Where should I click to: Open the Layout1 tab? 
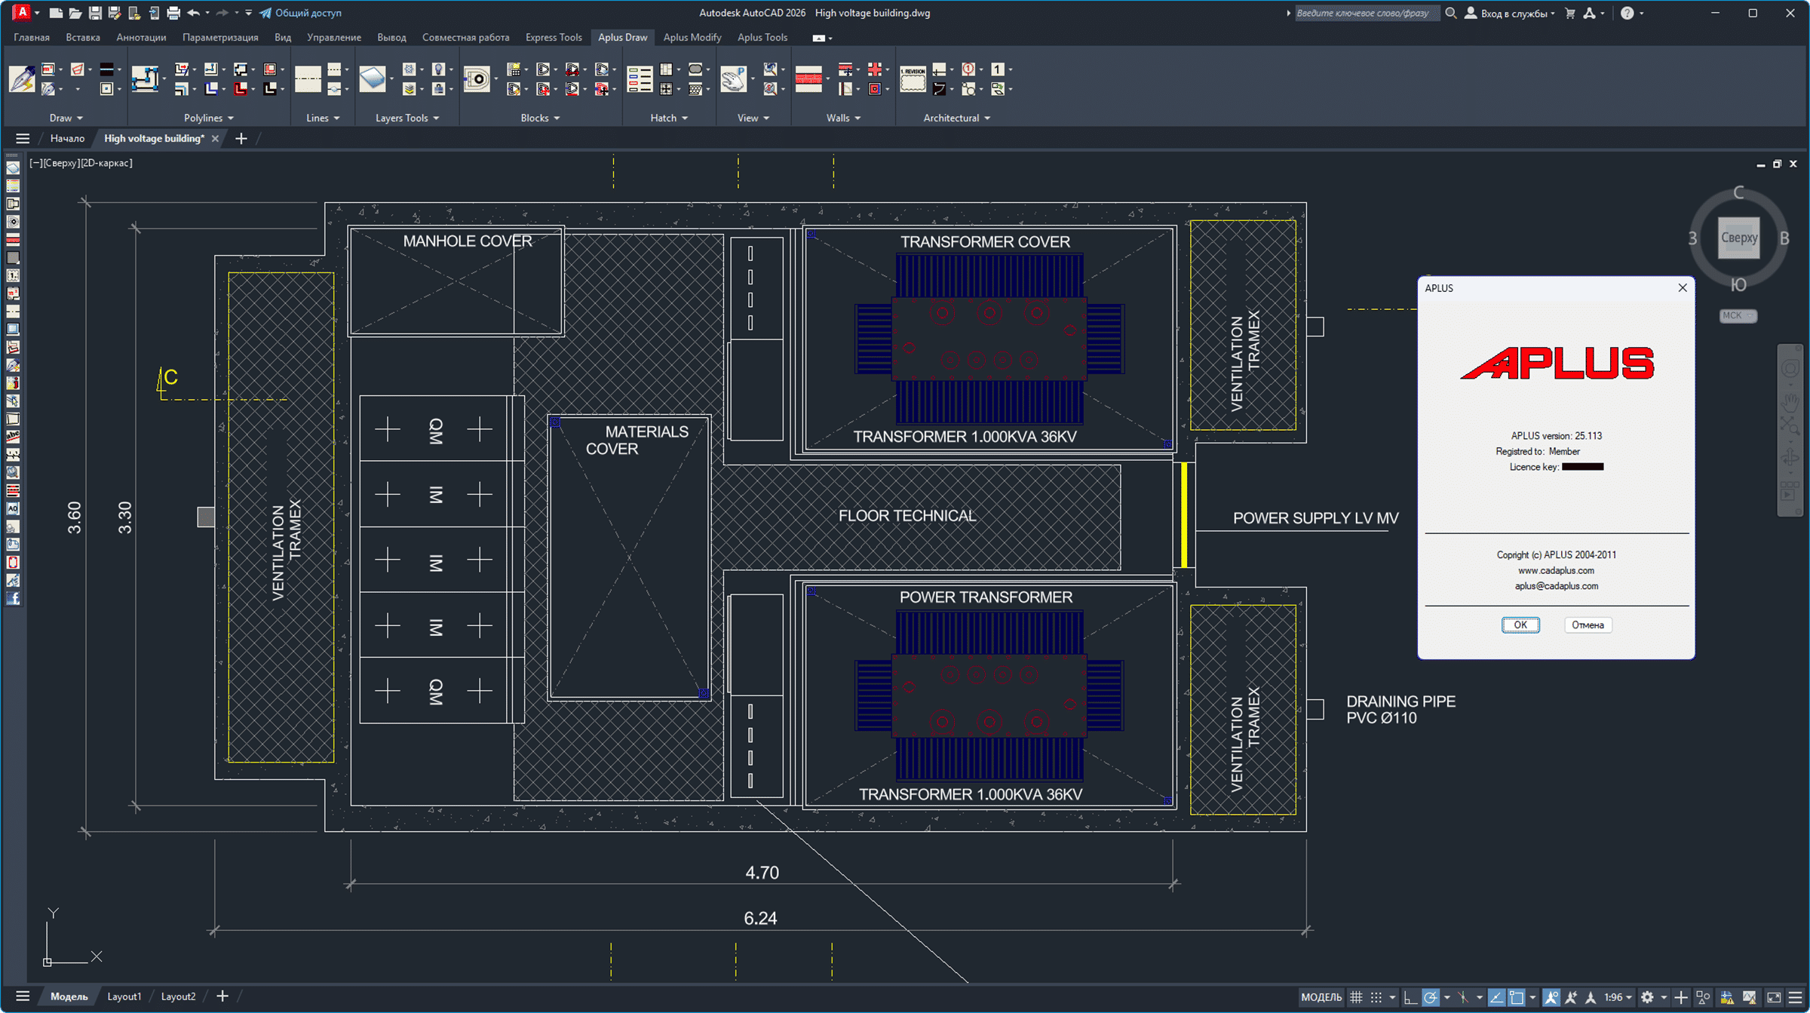[124, 996]
